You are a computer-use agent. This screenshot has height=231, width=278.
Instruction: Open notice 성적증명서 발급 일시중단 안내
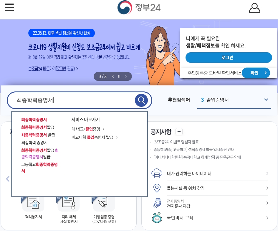coord(194,150)
